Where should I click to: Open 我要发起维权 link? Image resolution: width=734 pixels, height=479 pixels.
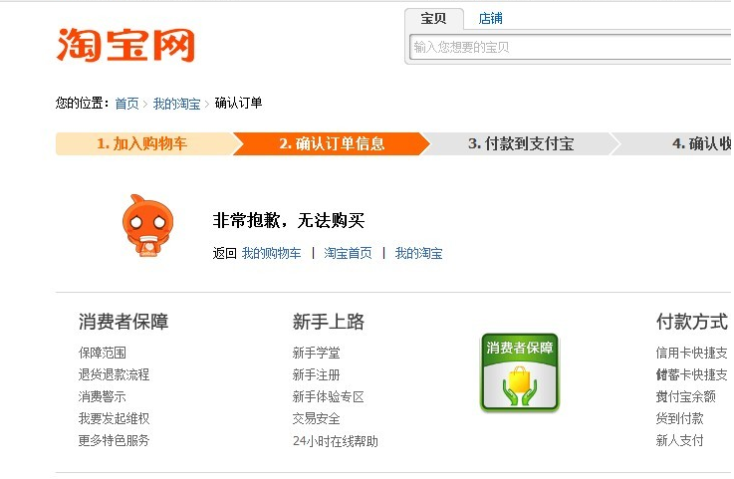coord(114,418)
